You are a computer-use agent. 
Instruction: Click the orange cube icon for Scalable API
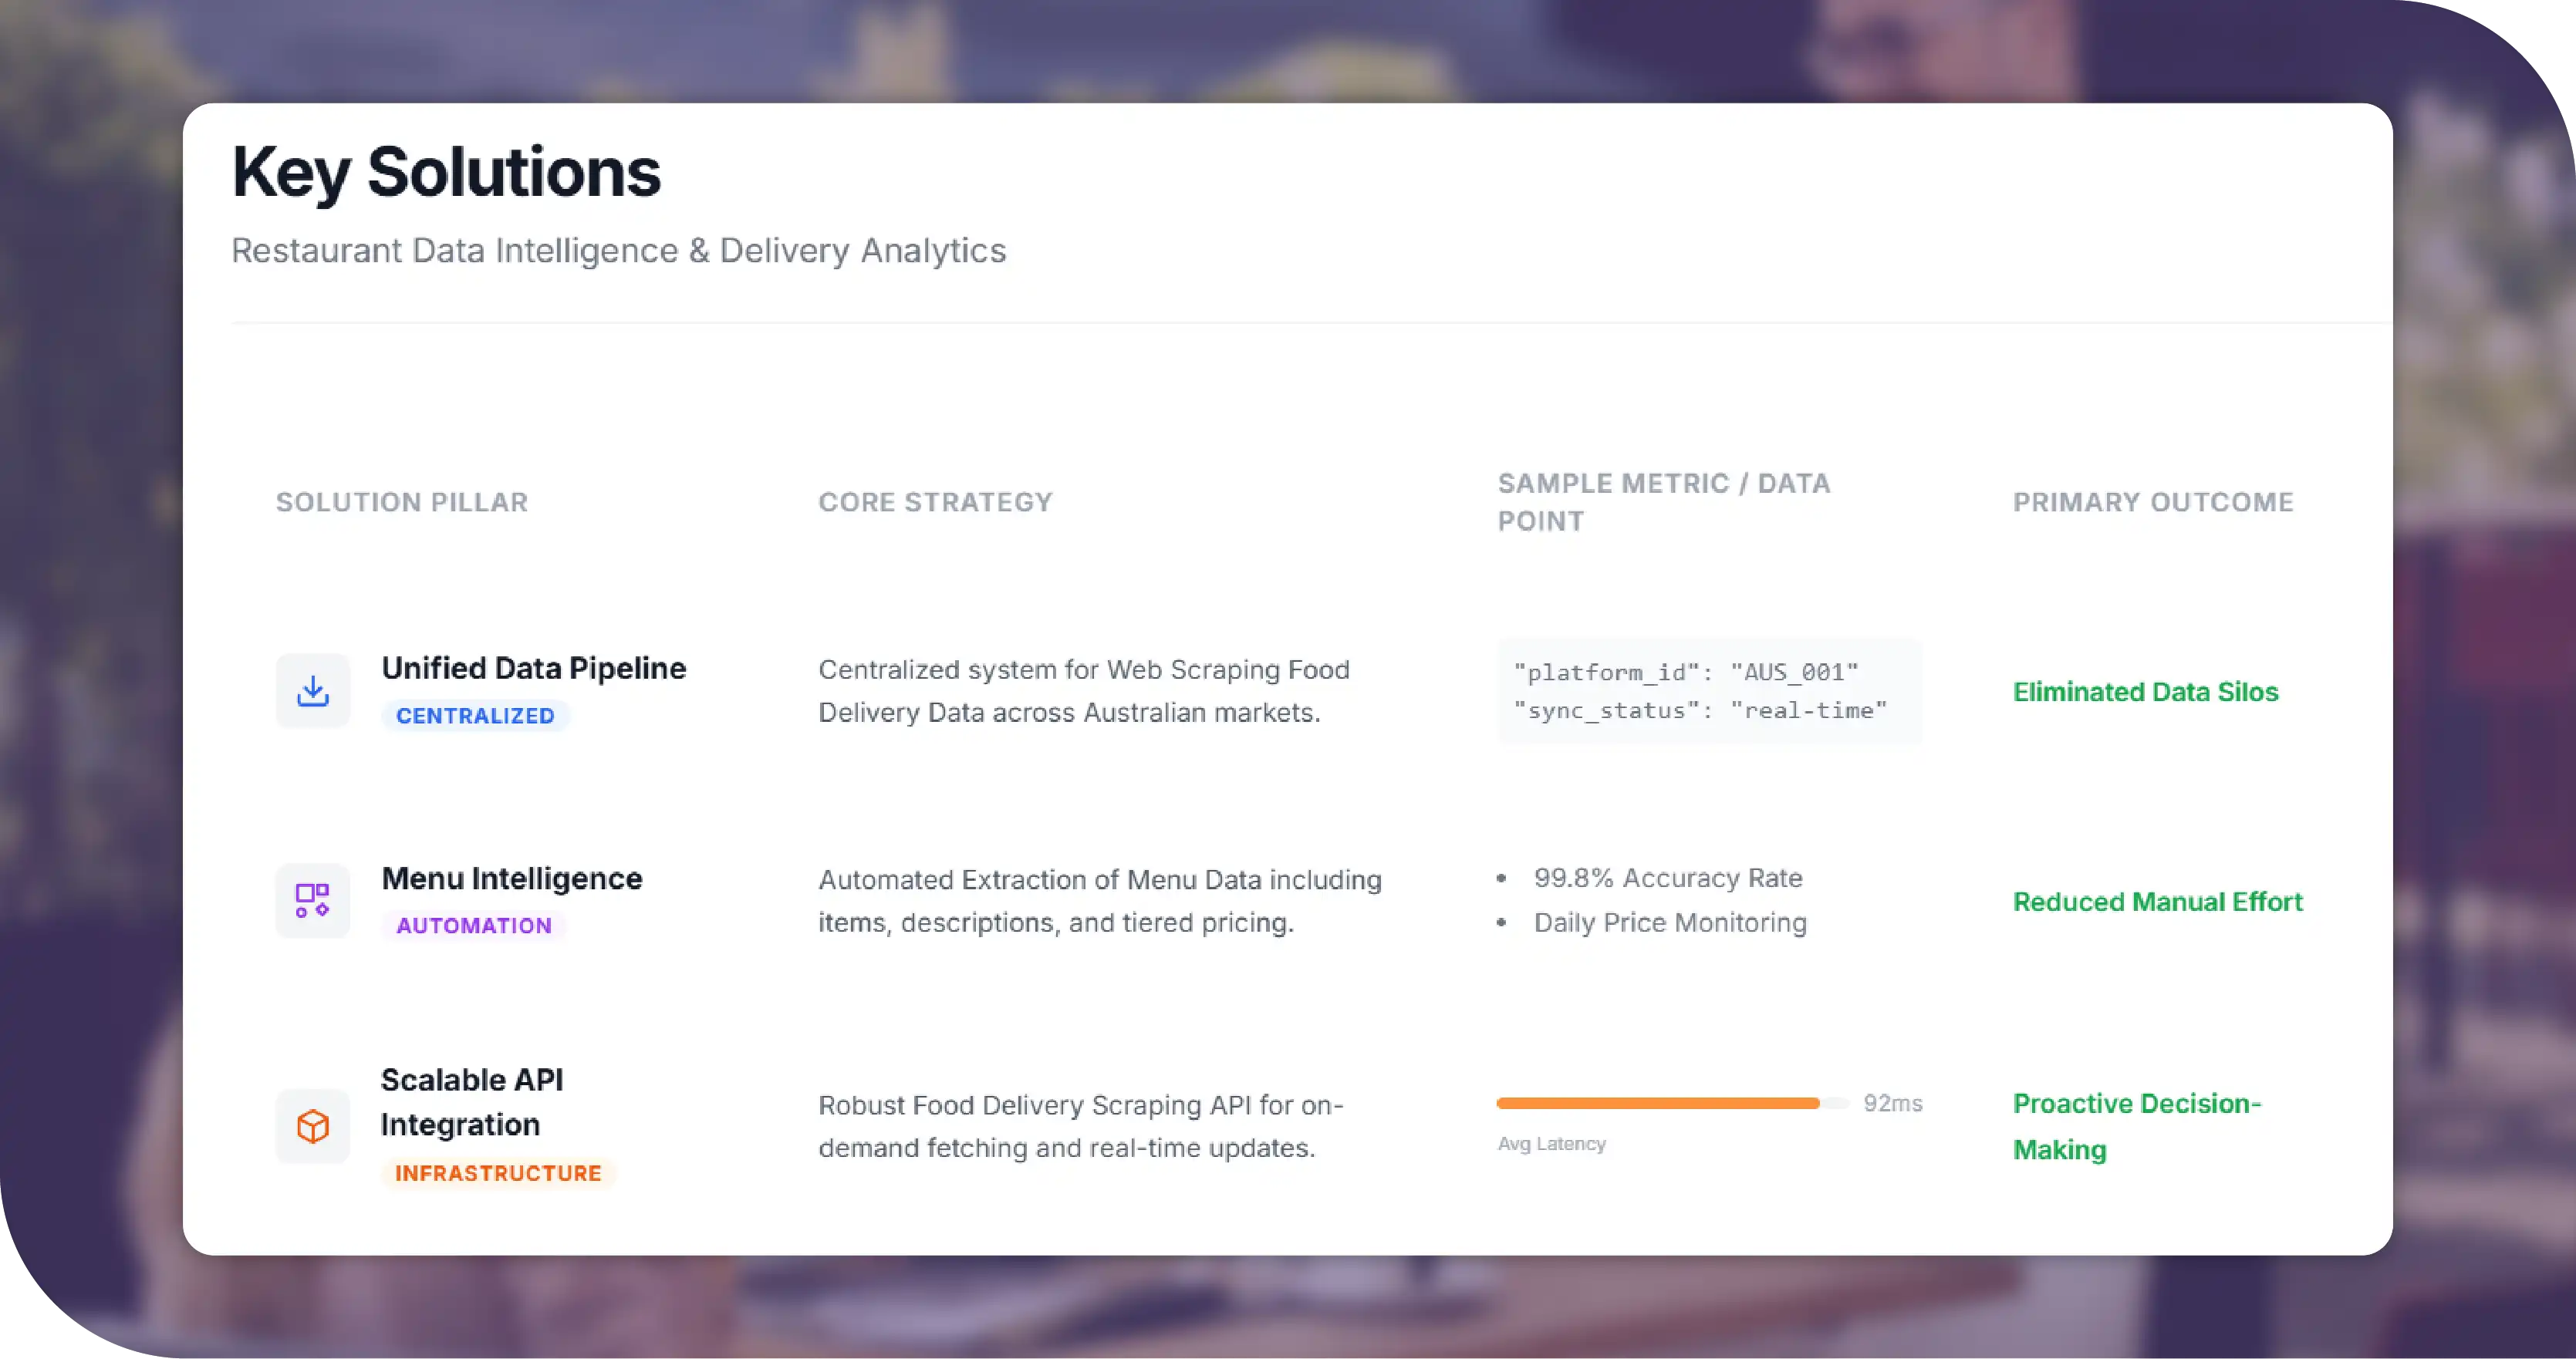coord(313,1126)
